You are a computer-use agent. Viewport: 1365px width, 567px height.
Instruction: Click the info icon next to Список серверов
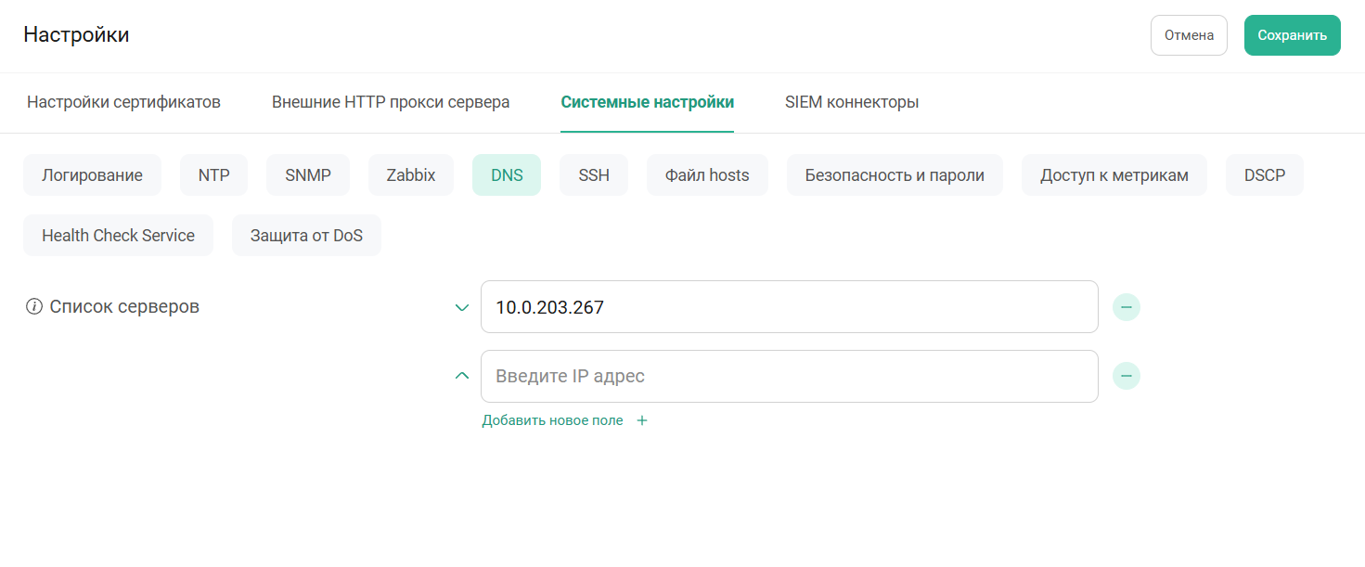(x=35, y=306)
